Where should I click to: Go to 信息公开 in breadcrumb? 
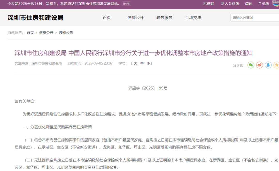(46, 33)
